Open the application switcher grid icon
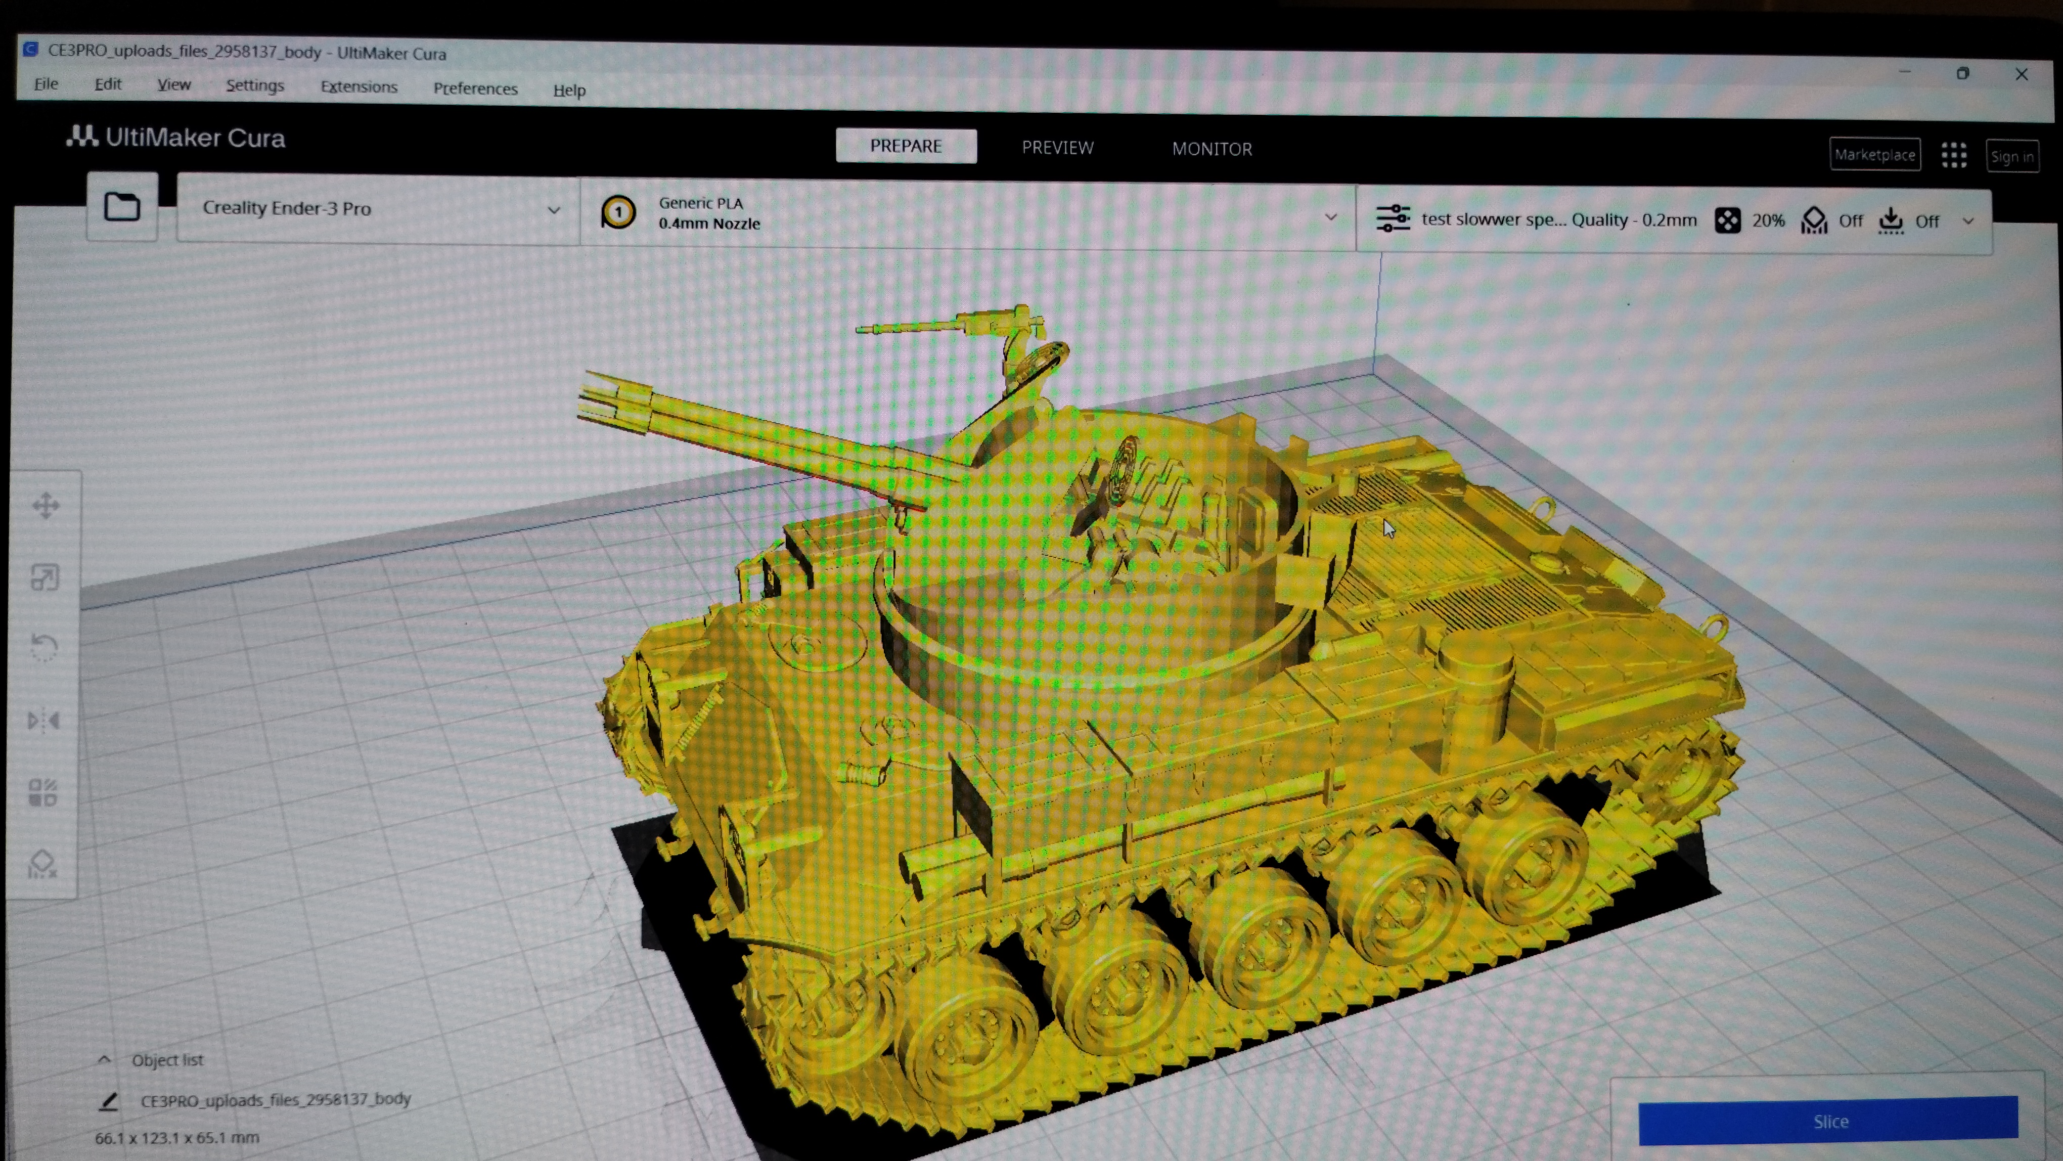Viewport: 2063px width, 1161px height. [1954, 155]
